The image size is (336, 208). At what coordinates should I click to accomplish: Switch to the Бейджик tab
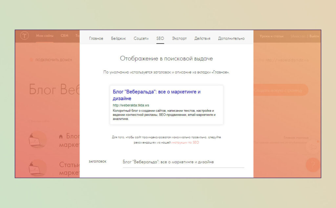(x=118, y=39)
